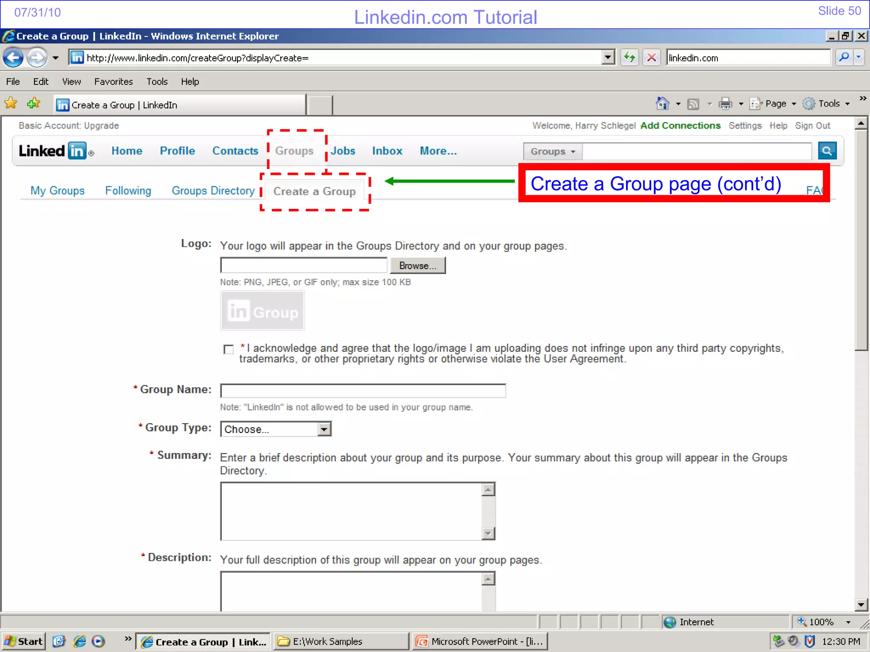This screenshot has height=652, width=870.
Task: Open the Inbox nav item
Action: click(x=387, y=151)
